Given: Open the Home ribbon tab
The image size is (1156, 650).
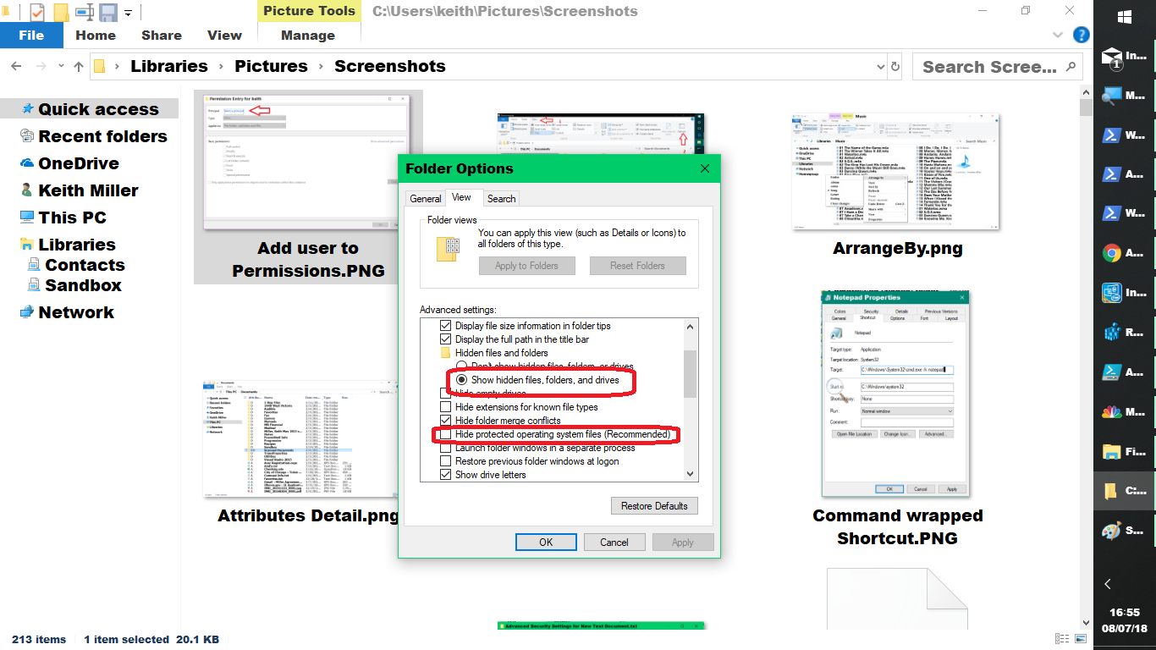Looking at the screenshot, I should click(96, 35).
